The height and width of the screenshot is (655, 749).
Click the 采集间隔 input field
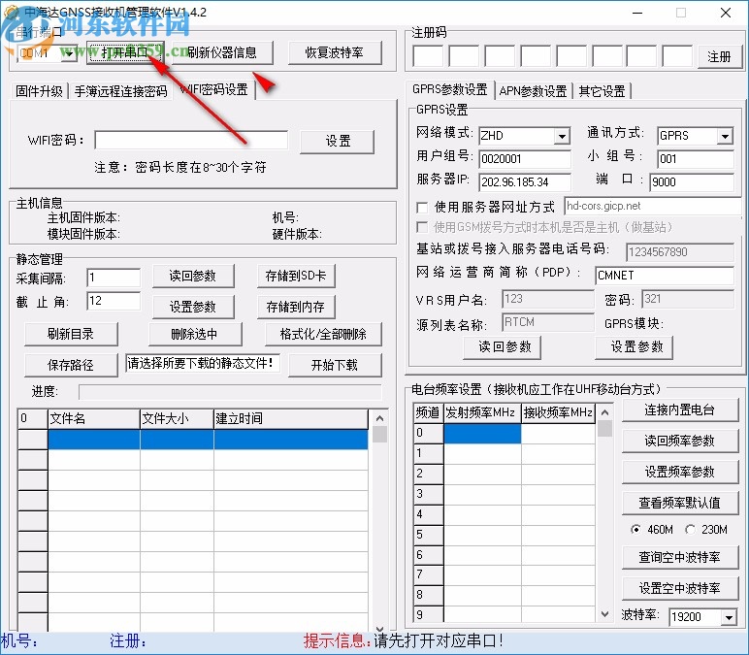click(114, 278)
